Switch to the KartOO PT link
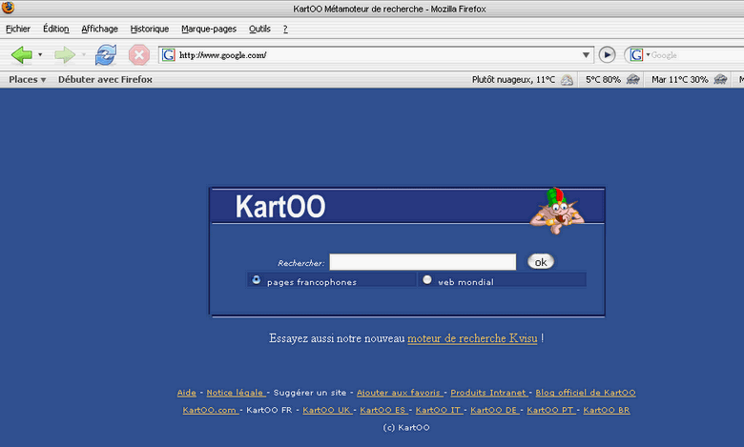The width and height of the screenshot is (744, 447). (x=551, y=410)
